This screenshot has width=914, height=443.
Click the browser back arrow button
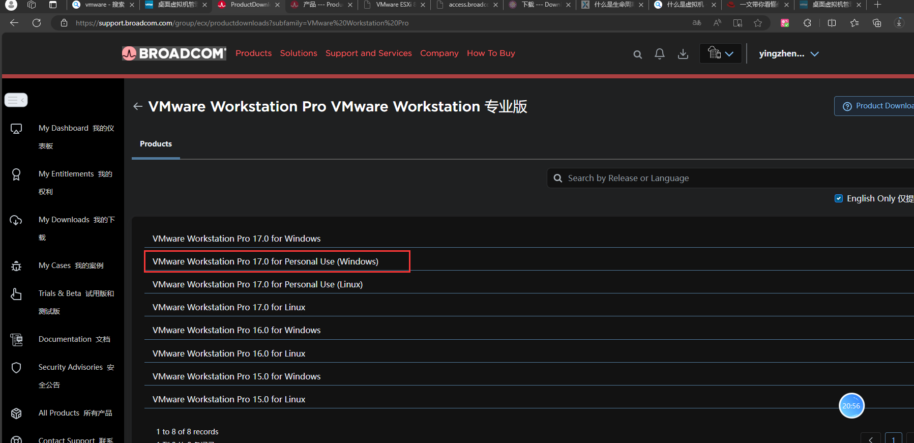coord(14,23)
